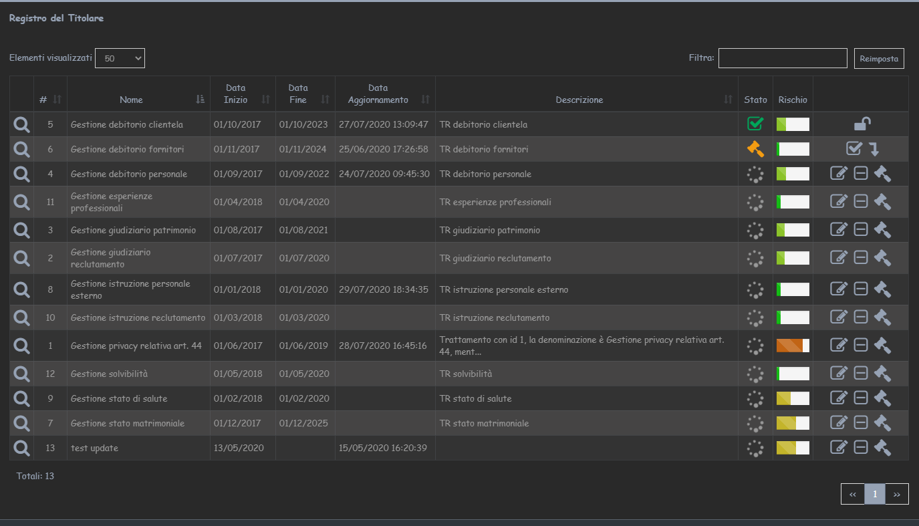
Task: Click Totali: 13 footer text
Action: coord(35,477)
